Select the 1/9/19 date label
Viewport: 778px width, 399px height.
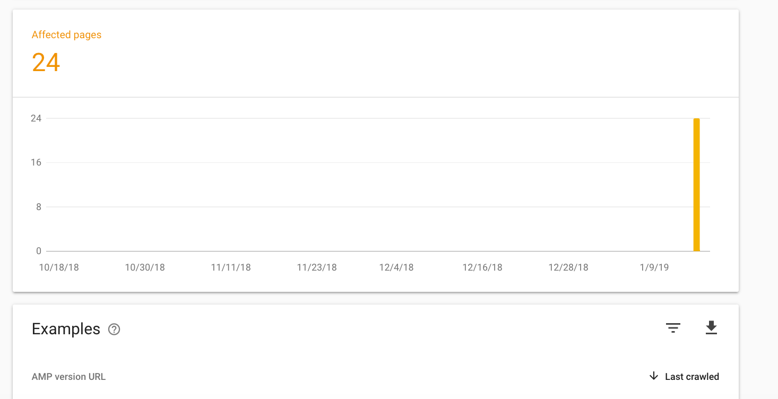point(654,267)
